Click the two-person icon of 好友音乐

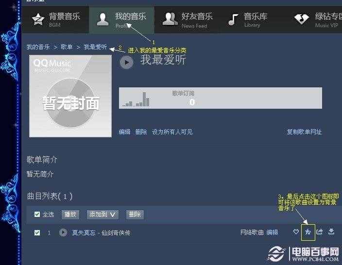tap(170, 19)
